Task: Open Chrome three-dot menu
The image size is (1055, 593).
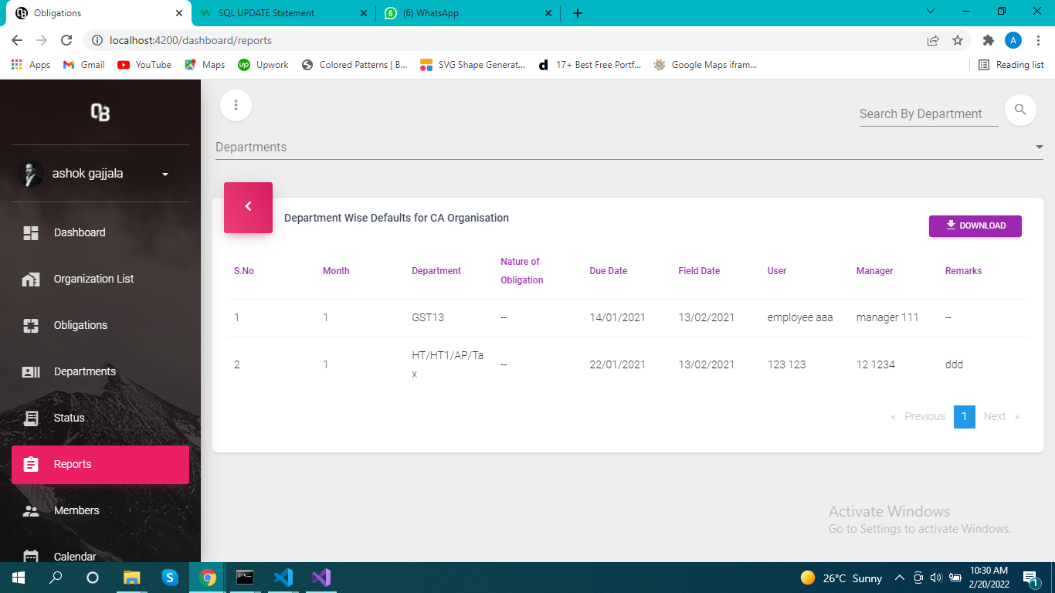Action: tap(1039, 40)
